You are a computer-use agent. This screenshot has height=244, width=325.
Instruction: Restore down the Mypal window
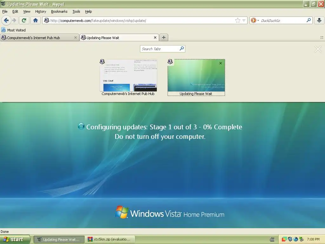(314, 4)
